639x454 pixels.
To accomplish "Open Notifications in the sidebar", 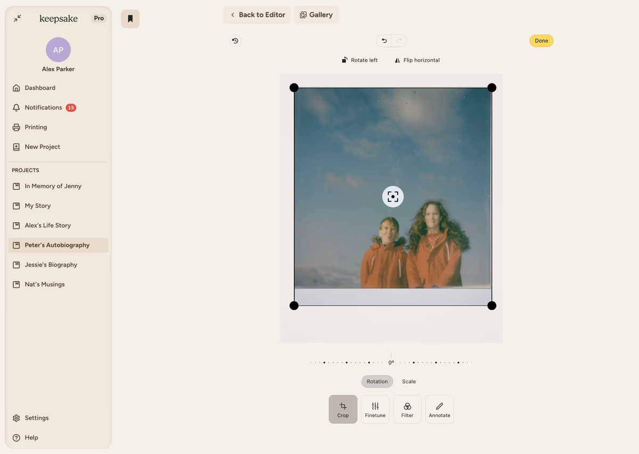I will 43,108.
